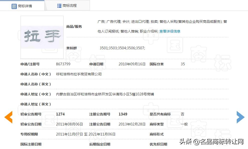Click the blue right navigation arrow

pos(240,117)
